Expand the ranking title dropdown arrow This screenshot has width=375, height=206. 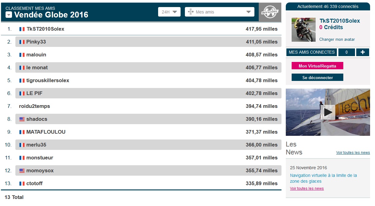pyautogui.click(x=9, y=15)
